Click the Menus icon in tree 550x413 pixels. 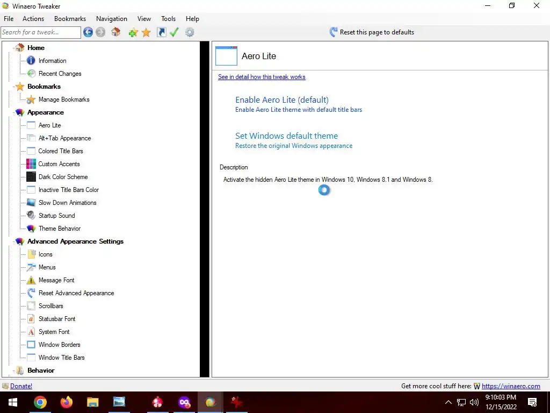click(31, 267)
